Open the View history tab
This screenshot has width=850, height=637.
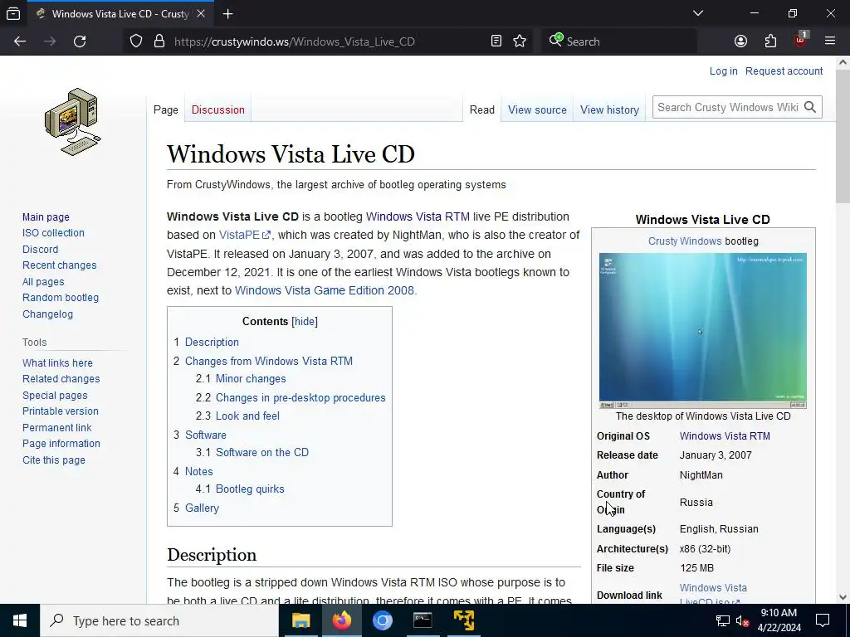(x=609, y=110)
